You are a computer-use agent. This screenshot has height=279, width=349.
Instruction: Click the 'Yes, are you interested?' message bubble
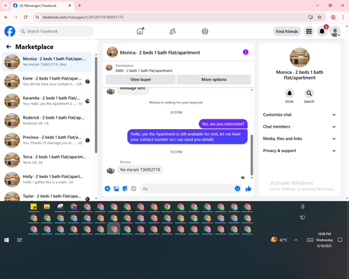tap(223, 124)
